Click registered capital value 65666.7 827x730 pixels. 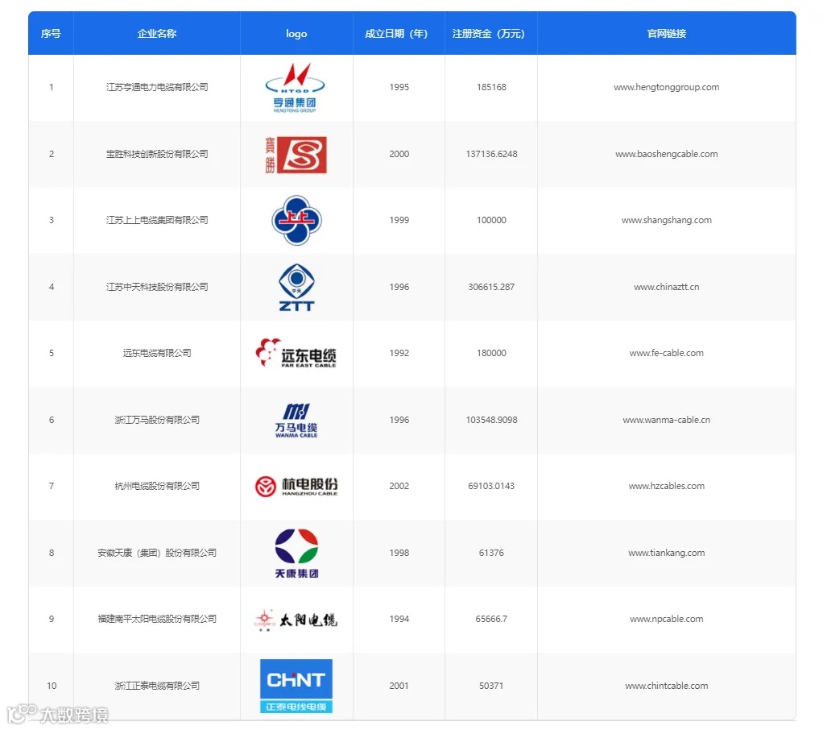click(491, 619)
